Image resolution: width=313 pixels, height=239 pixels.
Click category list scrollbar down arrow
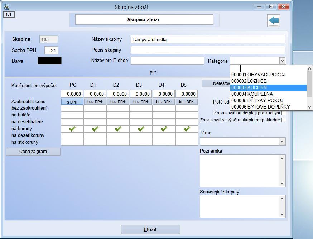click(310, 107)
